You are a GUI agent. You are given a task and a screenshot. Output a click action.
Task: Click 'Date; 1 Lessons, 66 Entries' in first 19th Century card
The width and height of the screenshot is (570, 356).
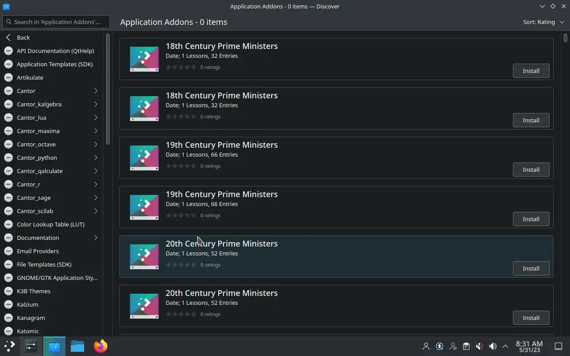202,154
